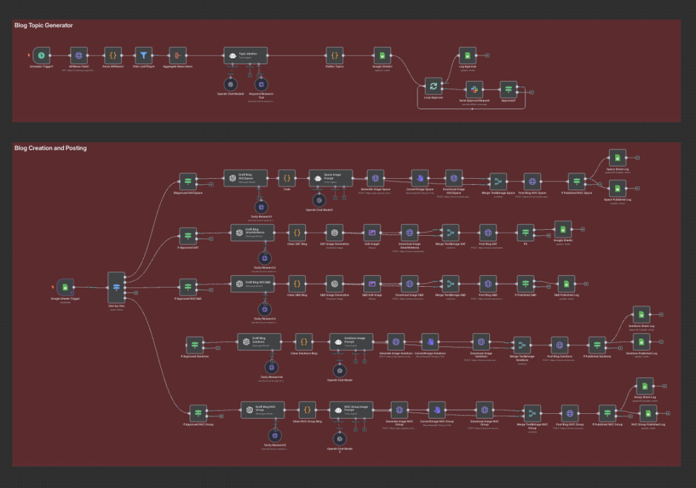Open the If Published NVC Space node

576,181
